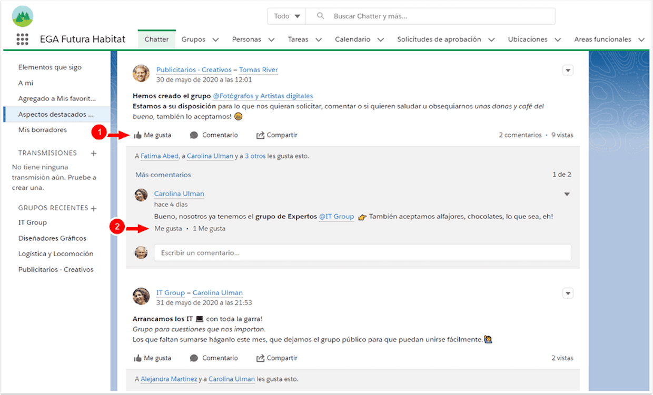653x395 pixels.
Task: Open the @IT Group mention in comment
Action: [x=337, y=217]
